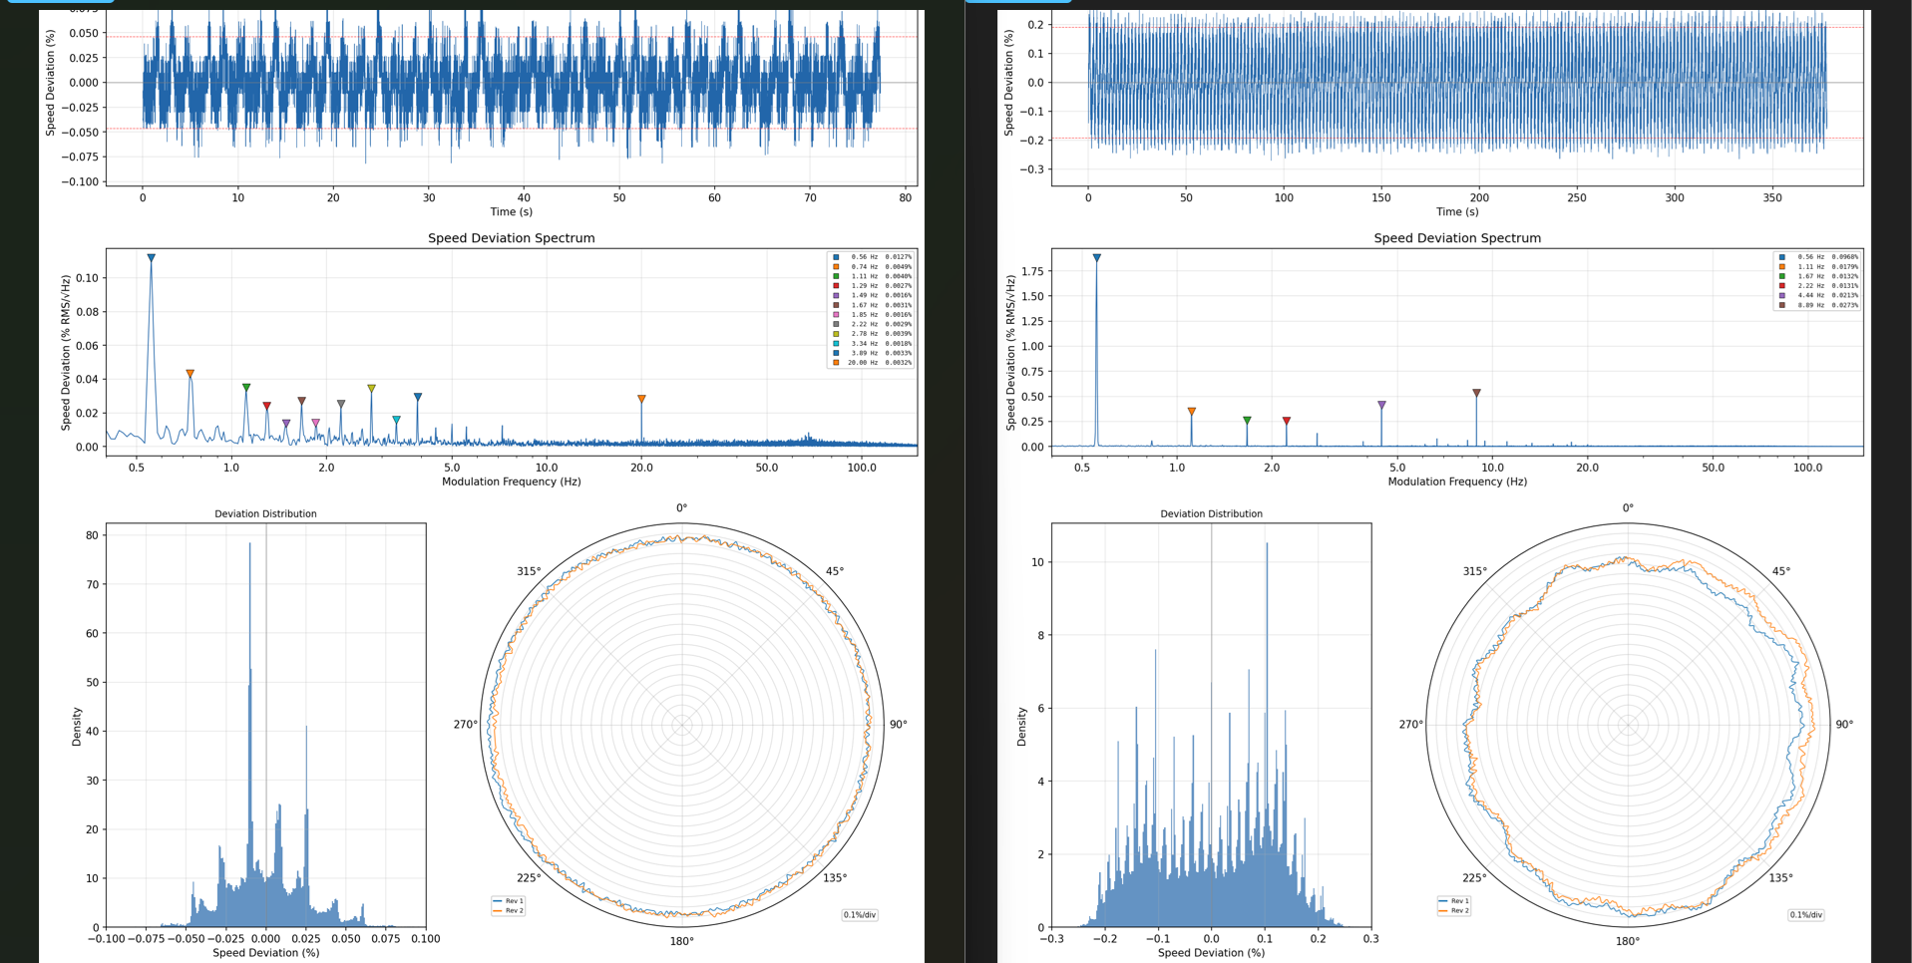Click the right Deviation Distribution title
The image size is (1912, 963).
(x=1211, y=514)
